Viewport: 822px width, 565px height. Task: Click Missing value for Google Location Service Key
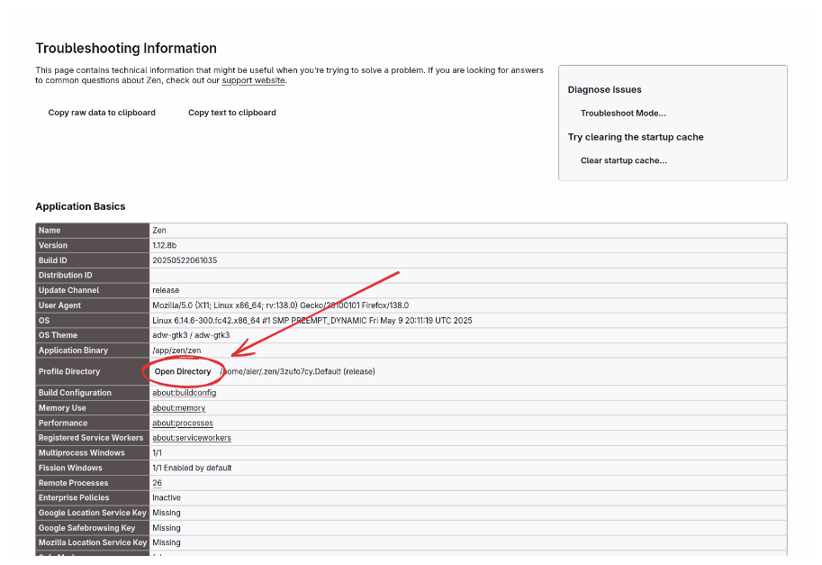click(x=167, y=513)
